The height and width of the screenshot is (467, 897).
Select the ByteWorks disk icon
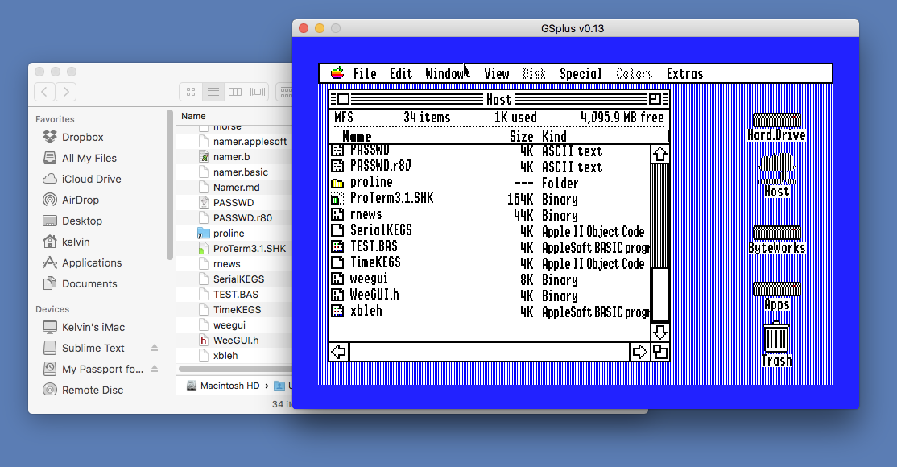tap(776, 233)
